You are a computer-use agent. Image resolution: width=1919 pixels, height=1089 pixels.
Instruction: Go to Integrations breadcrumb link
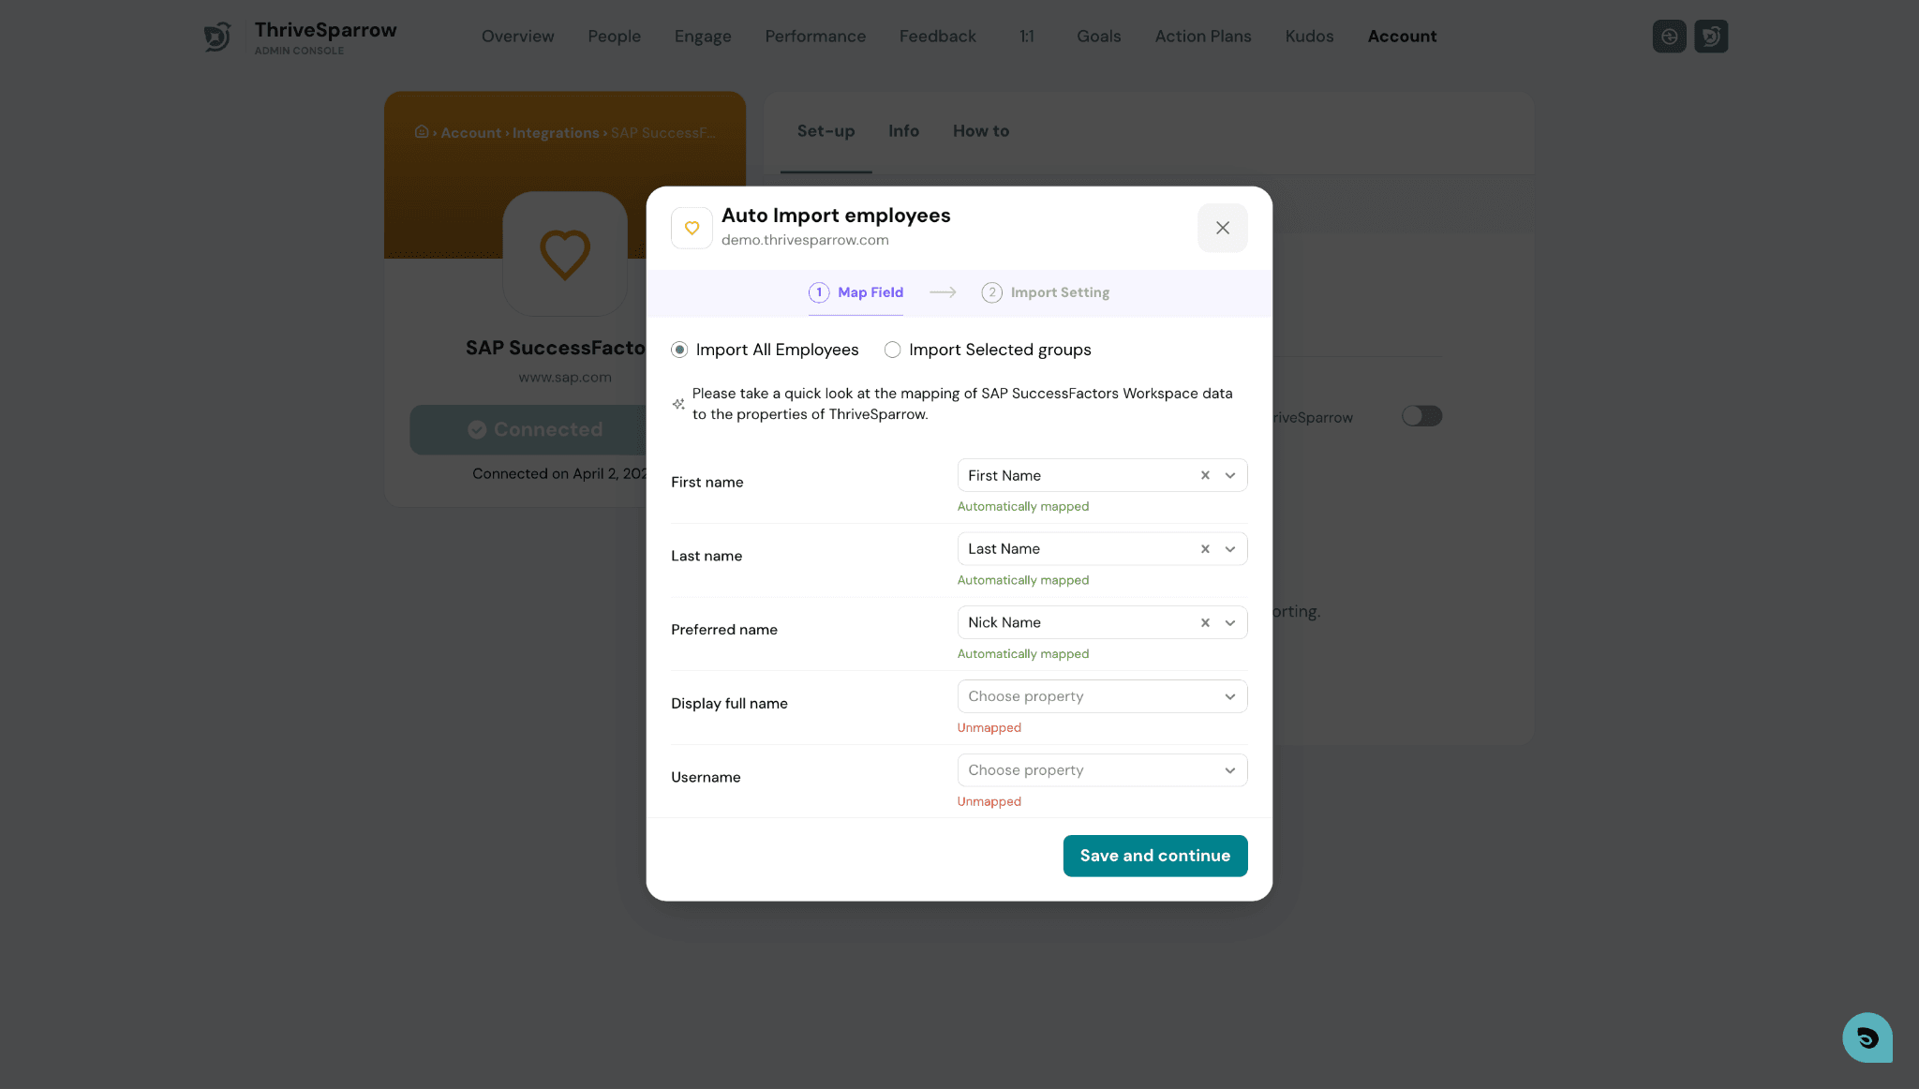pyautogui.click(x=556, y=133)
